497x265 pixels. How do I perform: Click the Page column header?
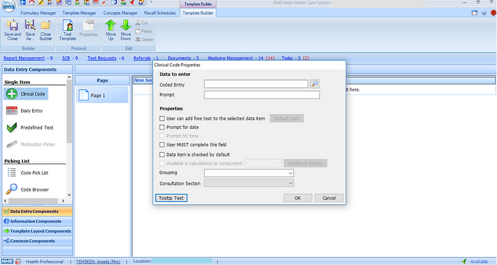[x=102, y=81]
